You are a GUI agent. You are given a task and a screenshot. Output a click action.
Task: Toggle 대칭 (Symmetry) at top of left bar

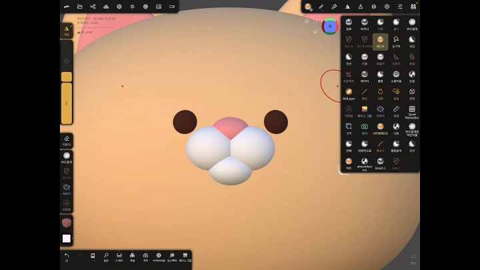click(x=67, y=31)
